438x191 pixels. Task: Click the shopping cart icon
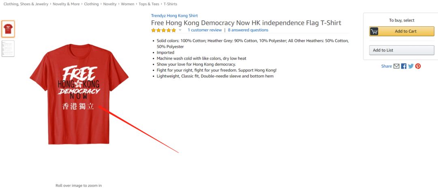point(374,31)
